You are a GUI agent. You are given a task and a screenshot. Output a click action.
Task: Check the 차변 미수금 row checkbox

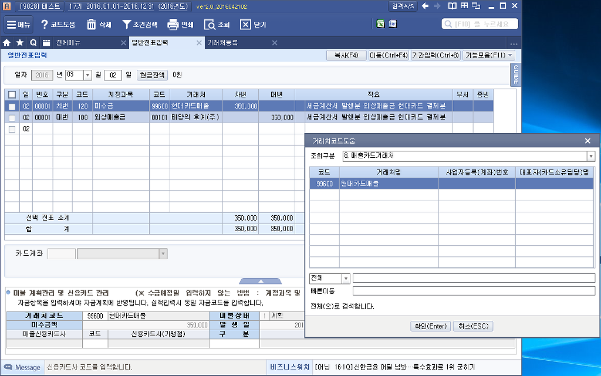12,106
